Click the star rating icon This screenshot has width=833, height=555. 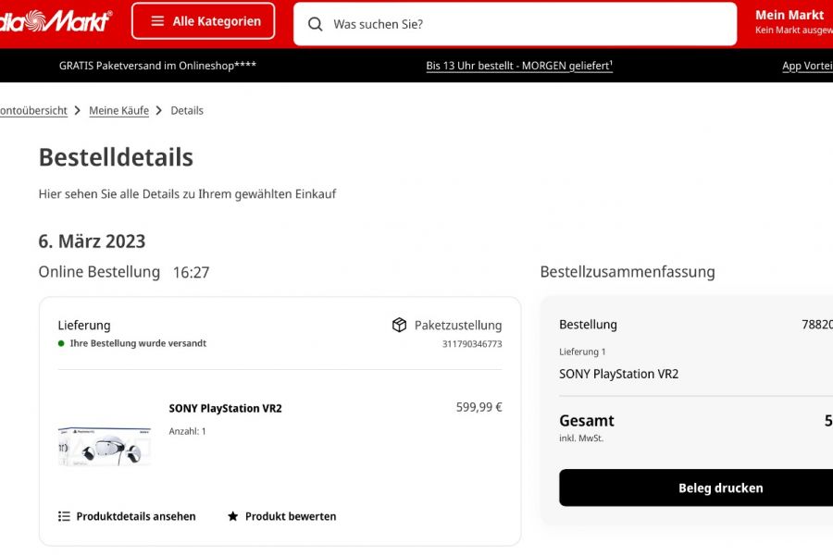coord(232,516)
